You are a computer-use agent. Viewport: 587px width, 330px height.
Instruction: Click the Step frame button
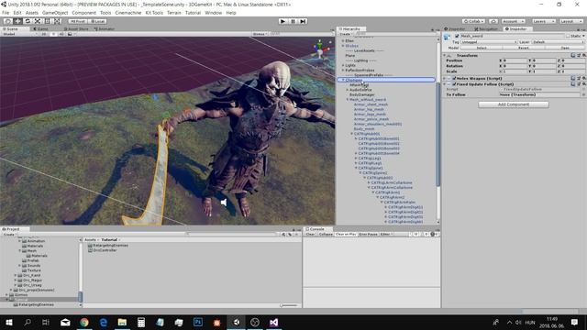click(304, 21)
